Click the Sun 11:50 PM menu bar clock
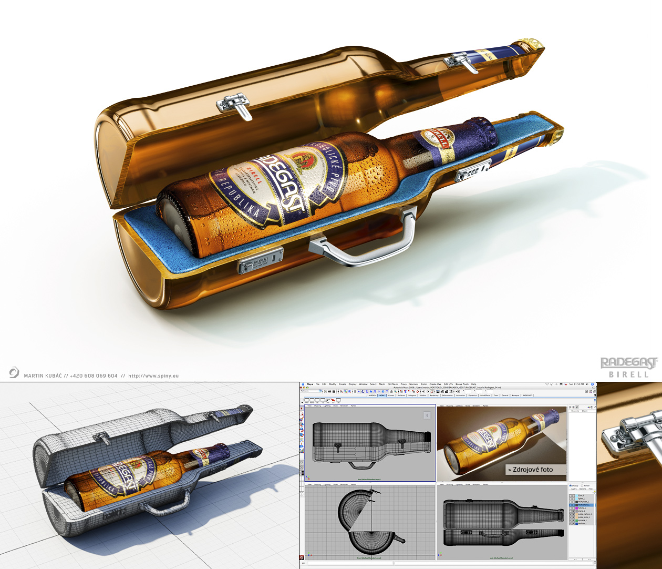The width and height of the screenshot is (662, 569). pos(576,384)
